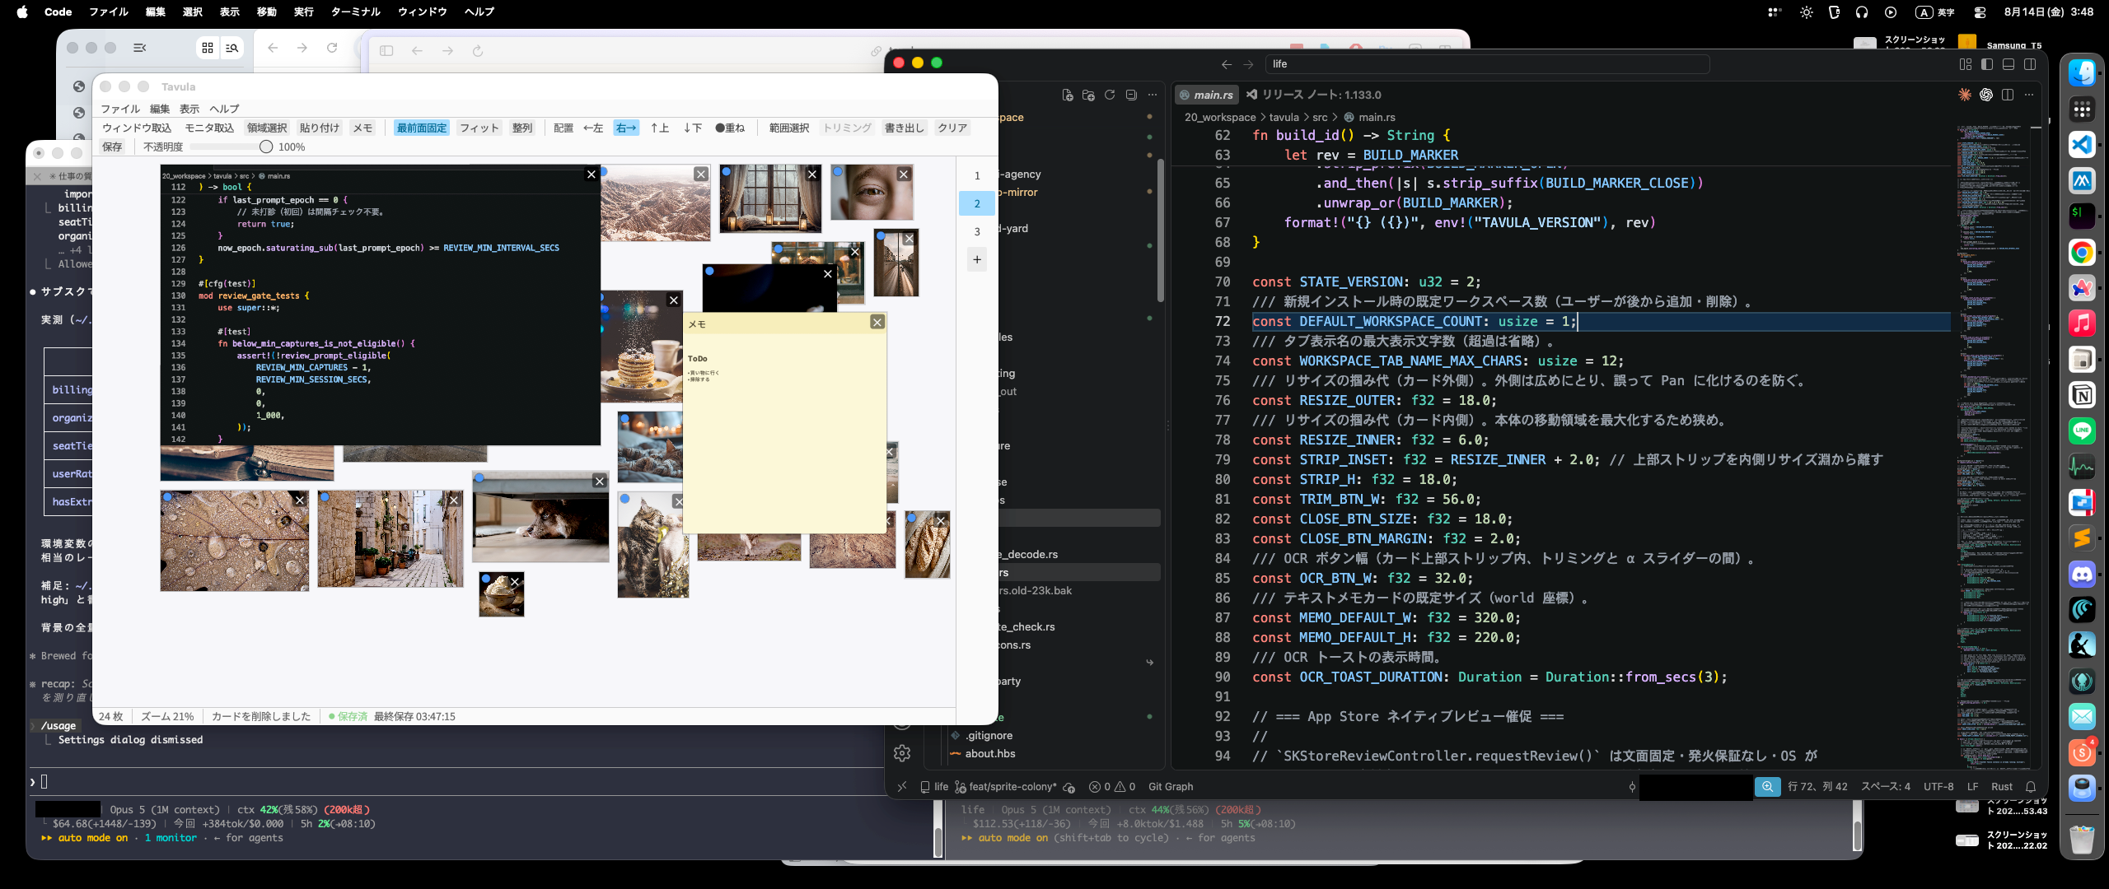The height and width of the screenshot is (889, 2109).
Task: Go back with VS Code navigation arrow
Action: 1227,64
